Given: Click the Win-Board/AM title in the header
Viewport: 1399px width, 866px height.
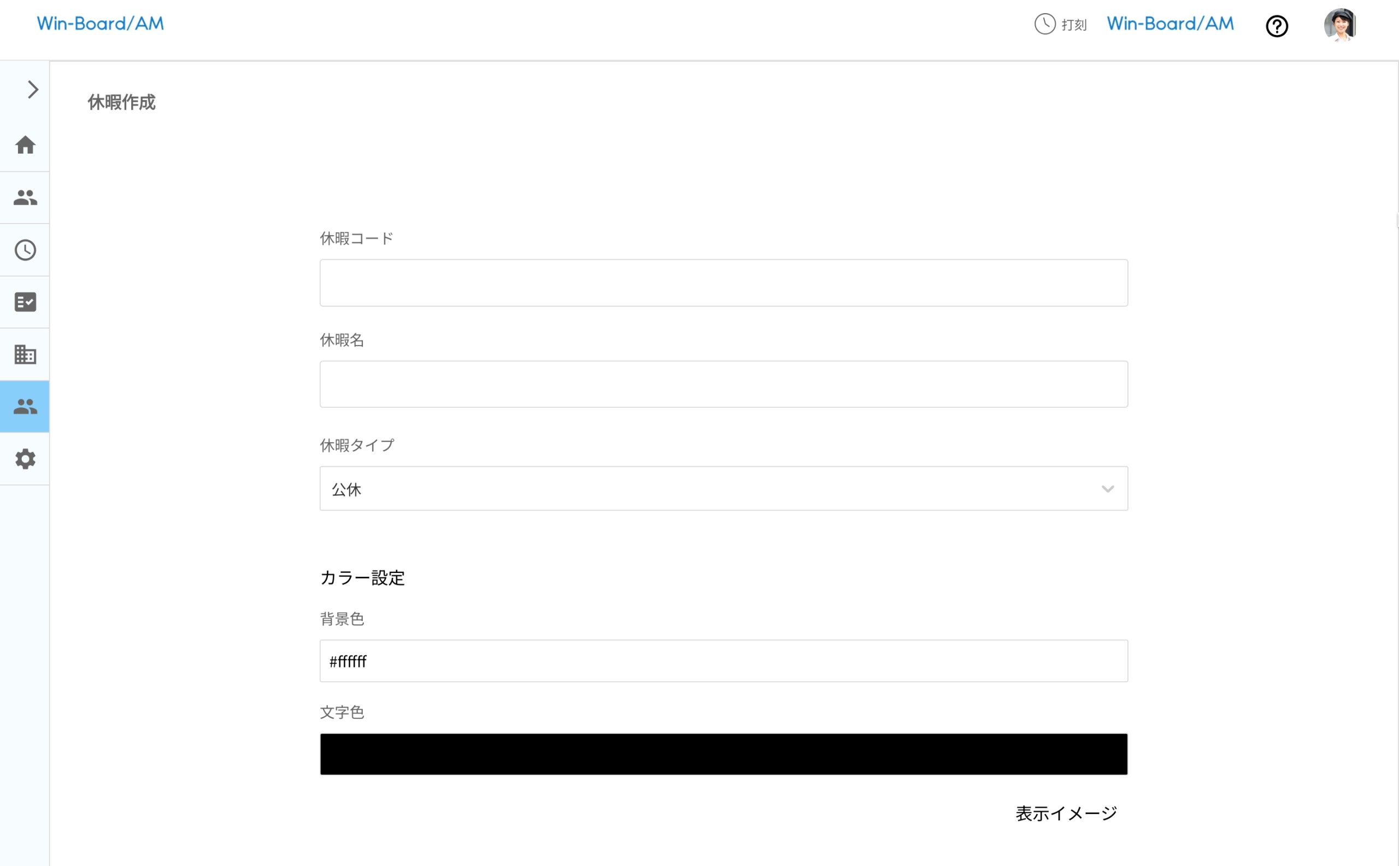Looking at the screenshot, I should point(1169,24).
